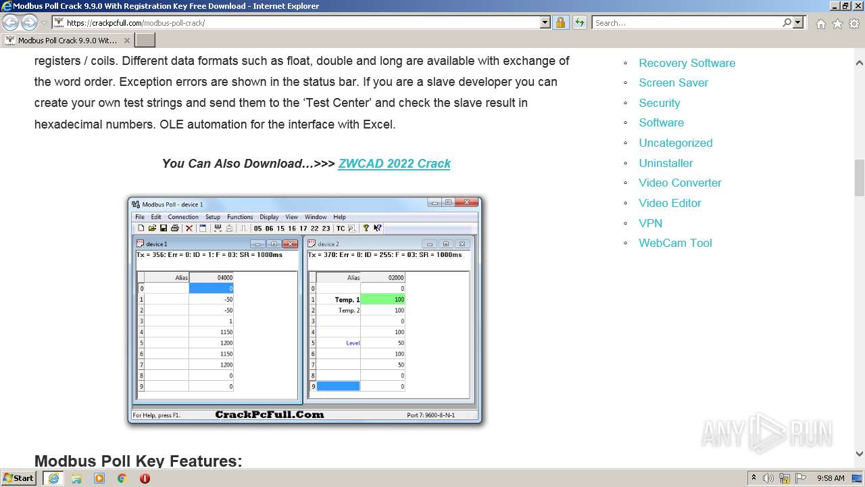Open the Windows Start menu
This screenshot has width=865, height=487.
pos(19,478)
